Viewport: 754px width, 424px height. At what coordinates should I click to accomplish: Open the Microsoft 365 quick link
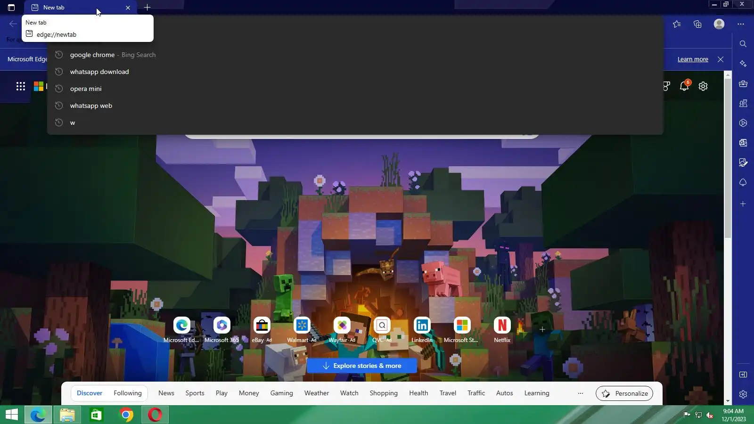pos(221,329)
